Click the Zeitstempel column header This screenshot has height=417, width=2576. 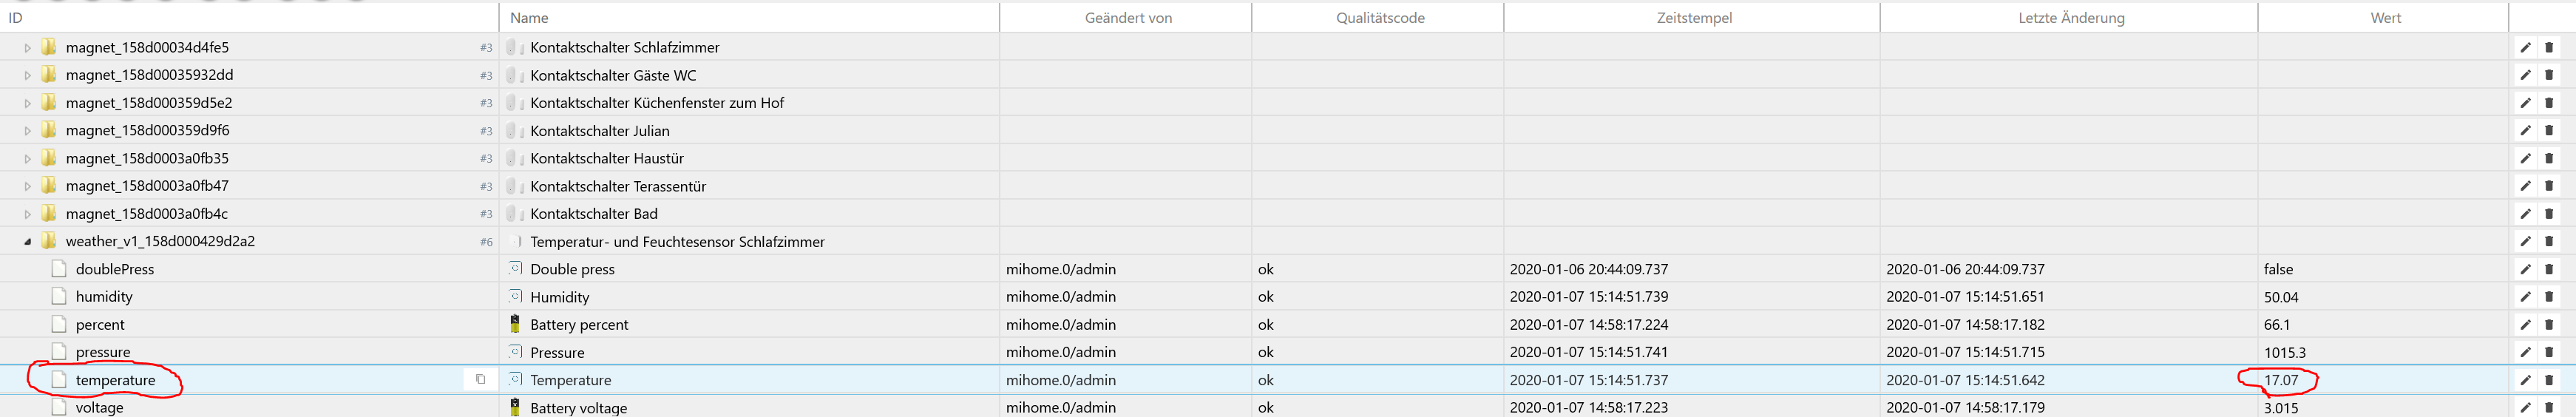pos(1694,18)
